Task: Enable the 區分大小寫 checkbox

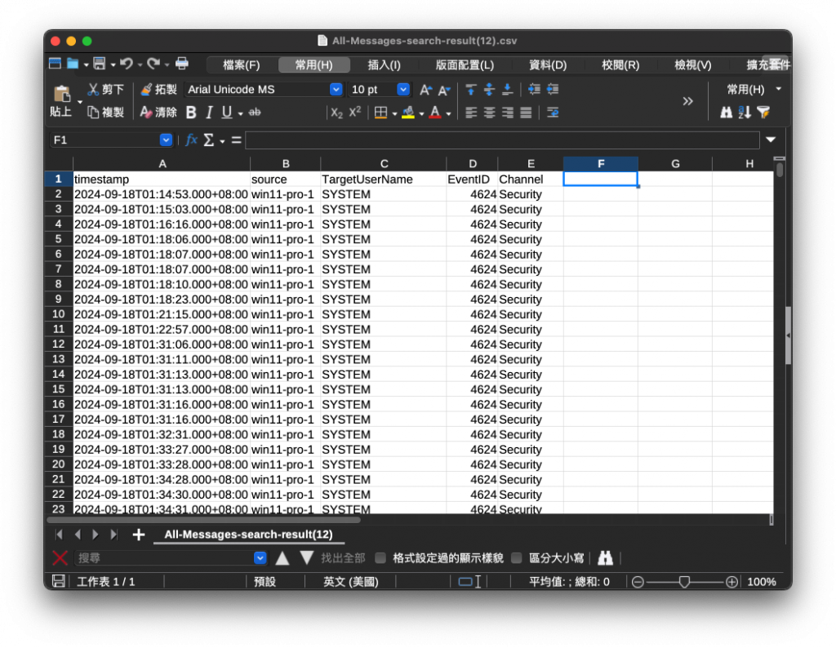Action: [x=516, y=558]
